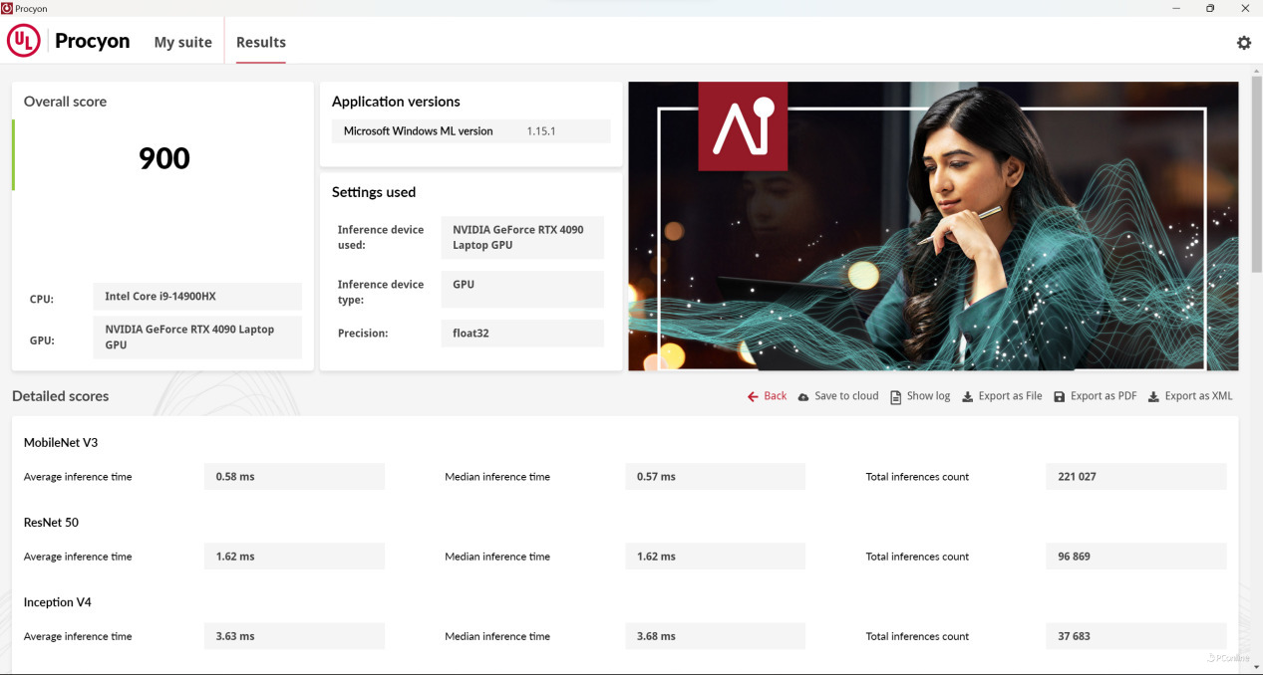Switch to the My suite tab

pyautogui.click(x=182, y=42)
